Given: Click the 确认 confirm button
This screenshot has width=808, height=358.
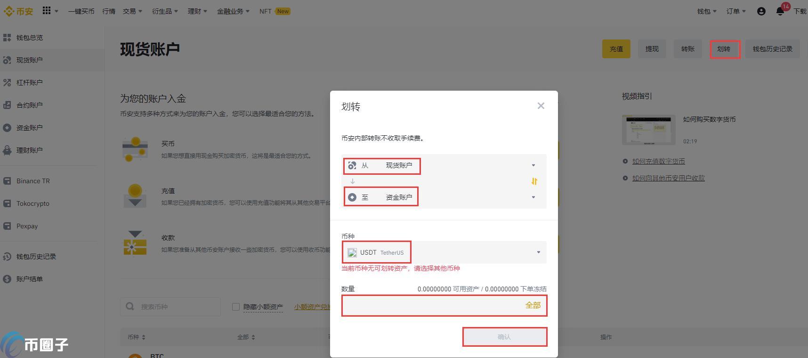Looking at the screenshot, I should tap(504, 337).
